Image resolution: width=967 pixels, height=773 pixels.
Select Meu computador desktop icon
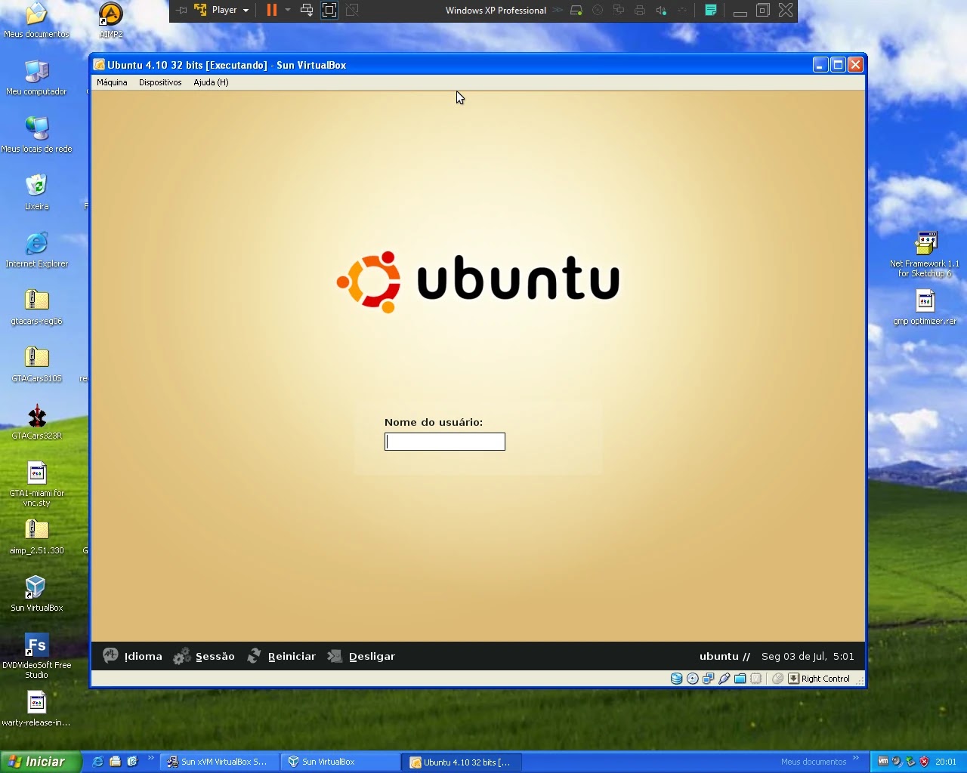click(36, 78)
